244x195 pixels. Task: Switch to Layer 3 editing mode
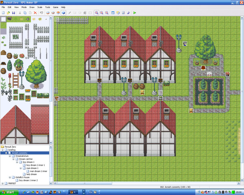point(58,13)
